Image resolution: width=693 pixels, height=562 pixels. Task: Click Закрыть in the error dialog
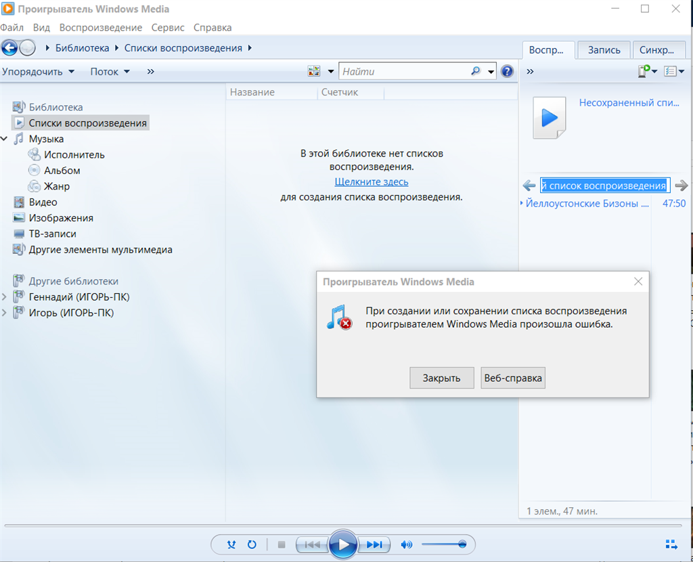point(441,378)
